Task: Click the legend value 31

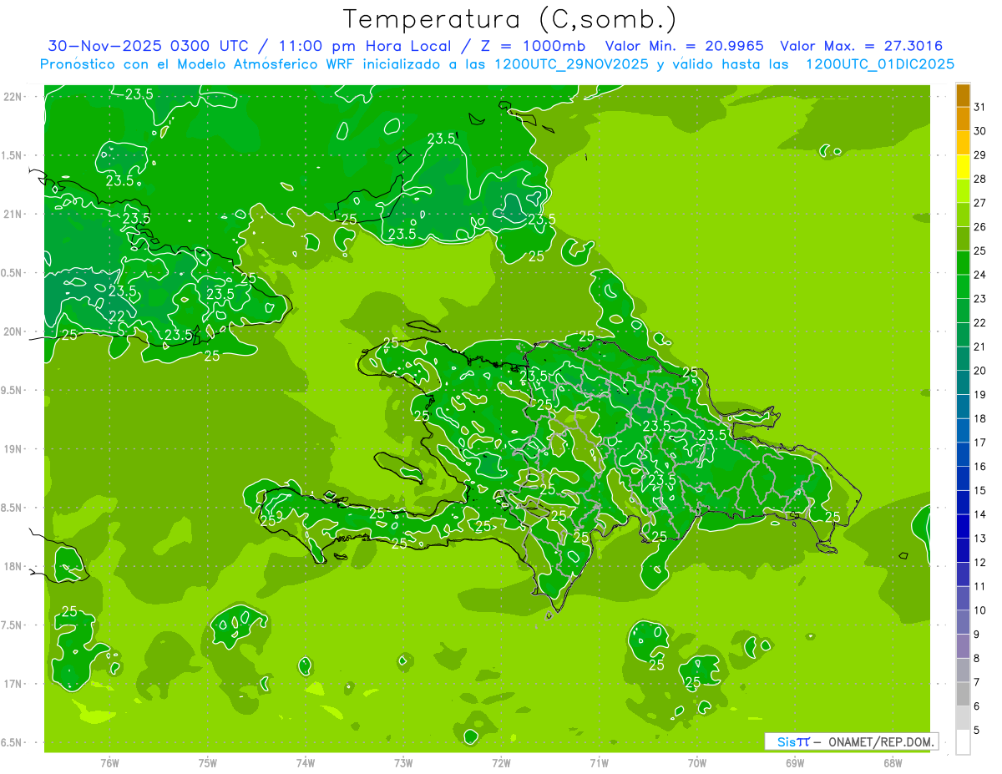Action: click(x=980, y=107)
